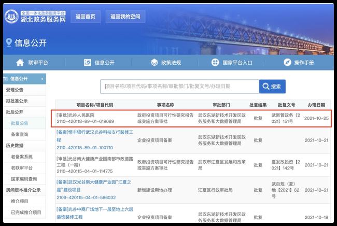Expand the 信息公开 sidebar header arrow

coord(42,79)
